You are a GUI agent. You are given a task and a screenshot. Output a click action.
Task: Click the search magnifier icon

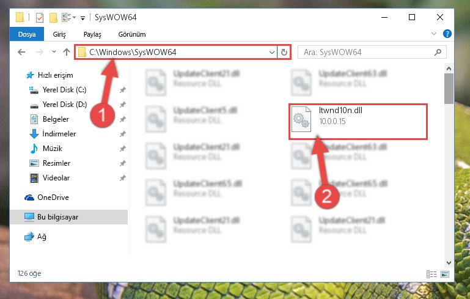(x=438, y=52)
